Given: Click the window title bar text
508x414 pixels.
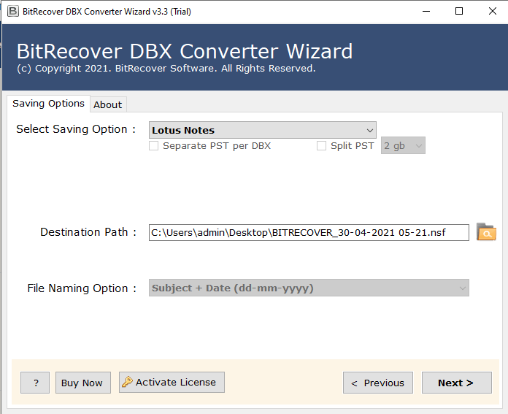Looking at the screenshot, I should [x=107, y=12].
